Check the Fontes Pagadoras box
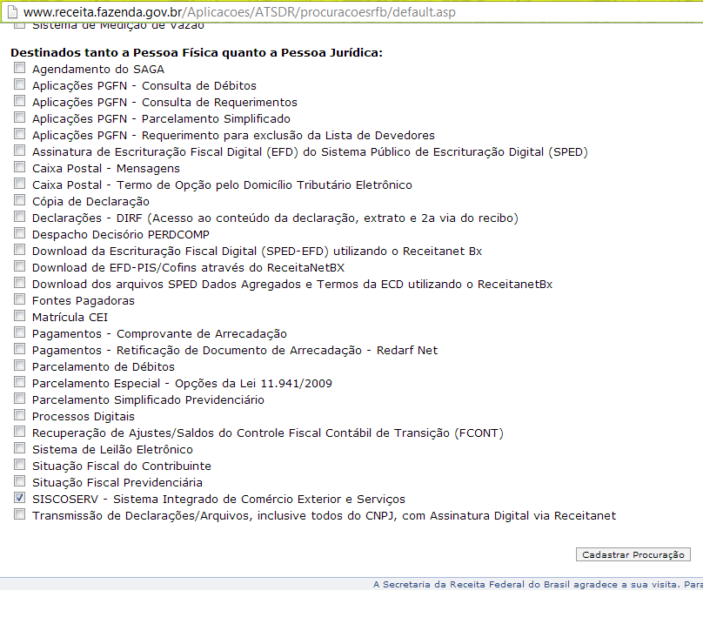The height and width of the screenshot is (624, 703). [x=19, y=299]
